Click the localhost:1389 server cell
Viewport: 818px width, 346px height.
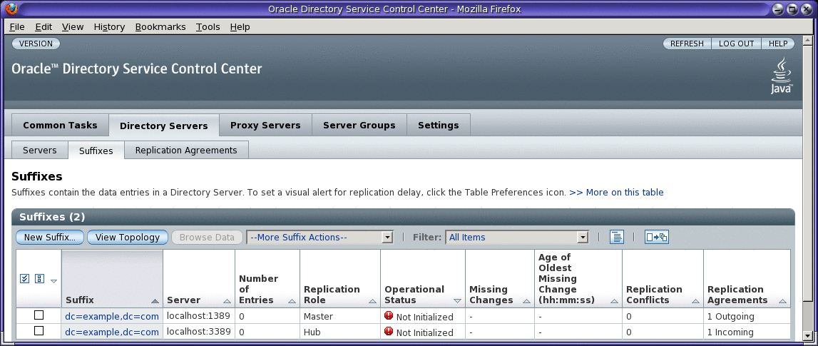pos(198,316)
